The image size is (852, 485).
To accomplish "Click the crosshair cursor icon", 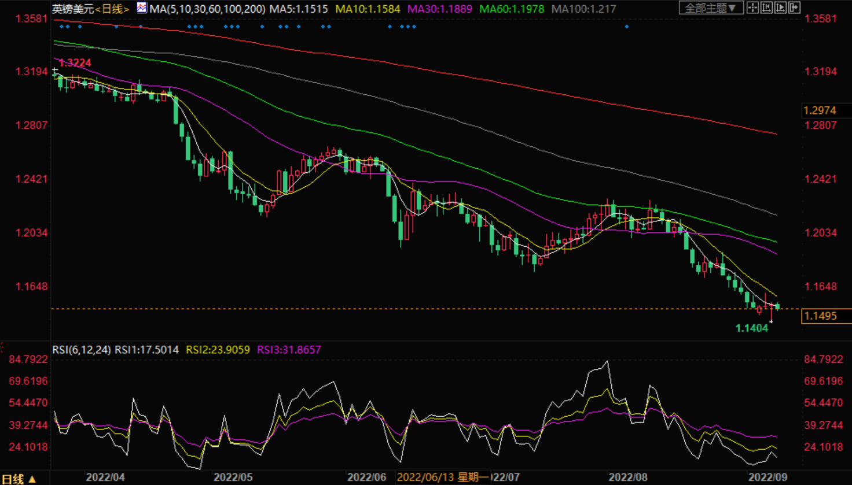I will [752, 8].
